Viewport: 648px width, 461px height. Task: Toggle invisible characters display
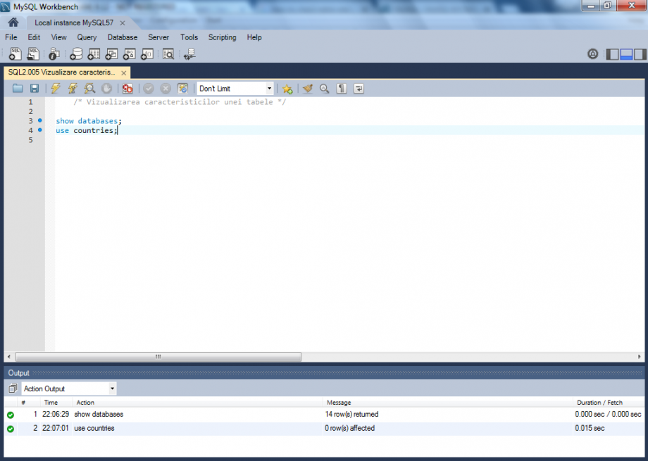[x=342, y=89]
